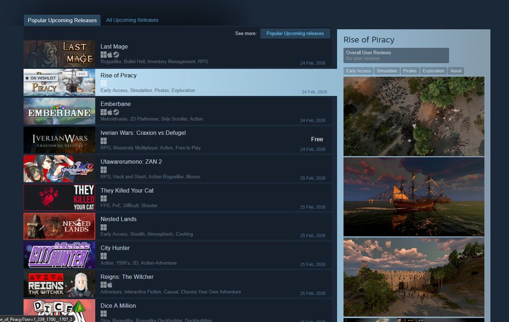Click the Emberbane capsule image

(x=59, y=111)
